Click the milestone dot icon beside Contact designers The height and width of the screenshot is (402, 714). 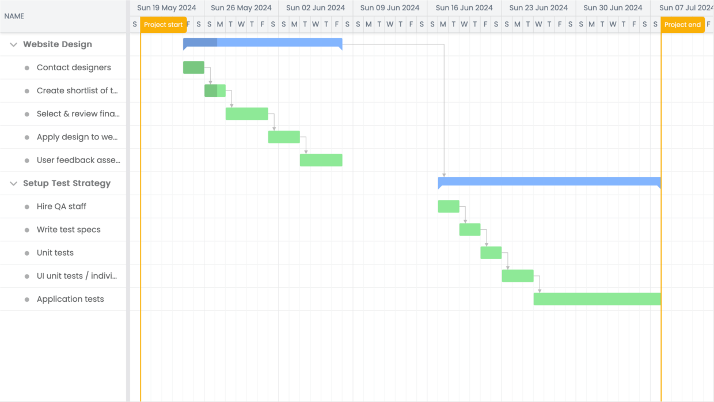28,67
